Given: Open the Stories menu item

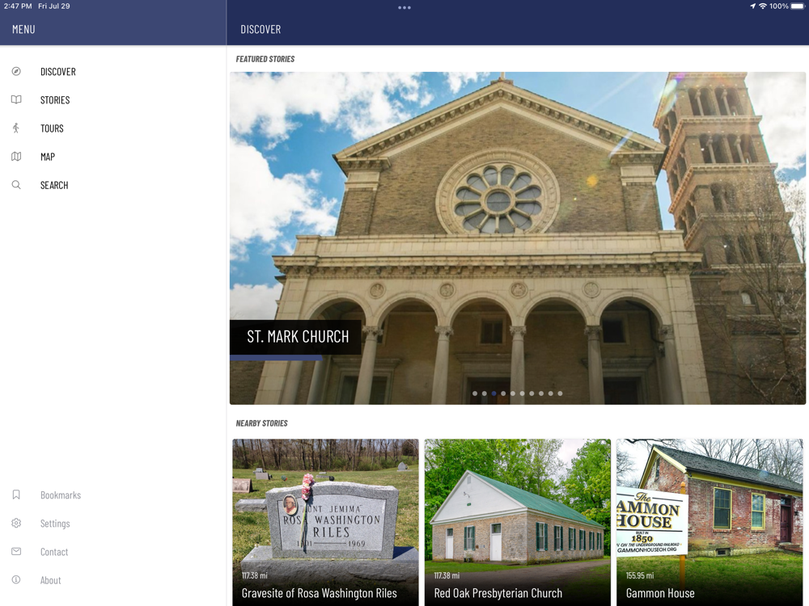Looking at the screenshot, I should coord(55,100).
